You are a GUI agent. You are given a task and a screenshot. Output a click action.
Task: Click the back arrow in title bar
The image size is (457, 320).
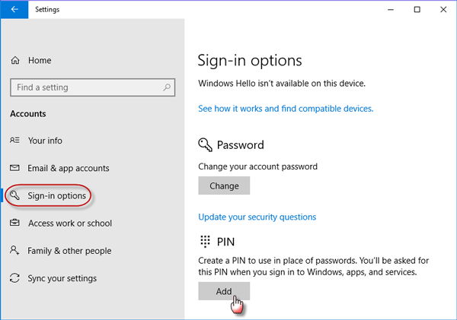14,9
